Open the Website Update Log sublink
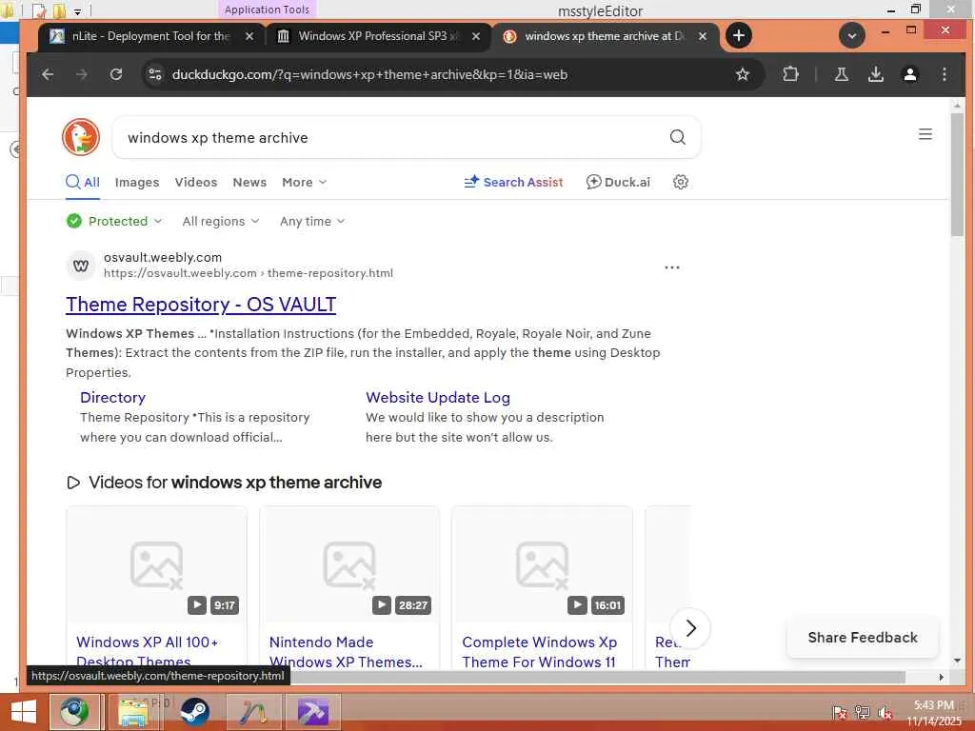This screenshot has height=731, width=975. click(x=438, y=397)
